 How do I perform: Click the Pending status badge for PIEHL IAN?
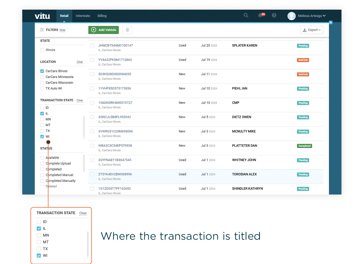click(x=303, y=89)
